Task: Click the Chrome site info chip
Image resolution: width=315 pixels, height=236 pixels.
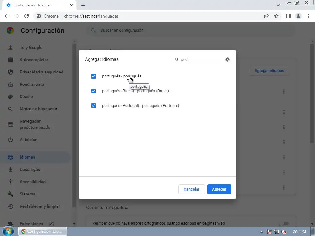Action: pyautogui.click(x=48, y=16)
